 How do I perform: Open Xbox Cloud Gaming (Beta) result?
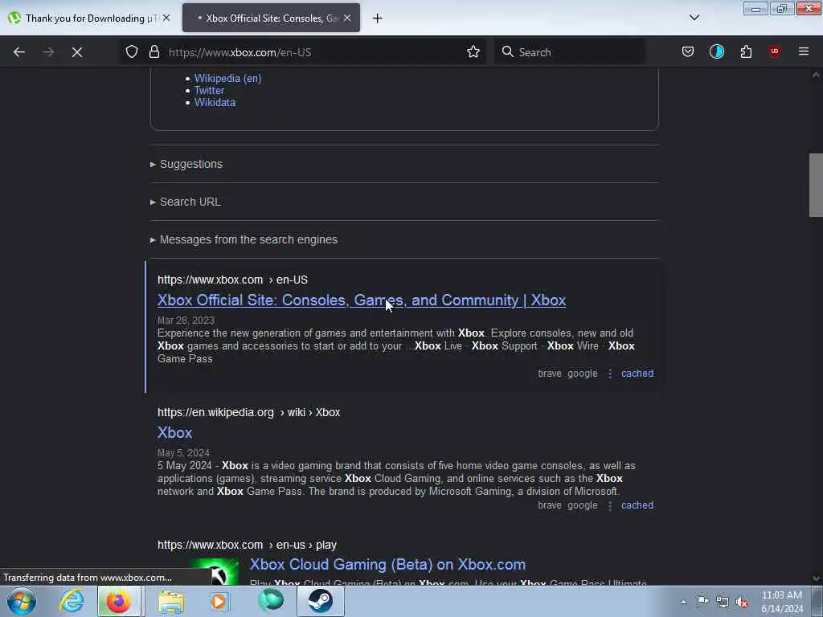tap(387, 565)
